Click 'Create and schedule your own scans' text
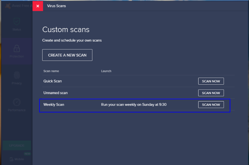 [x=72, y=40]
